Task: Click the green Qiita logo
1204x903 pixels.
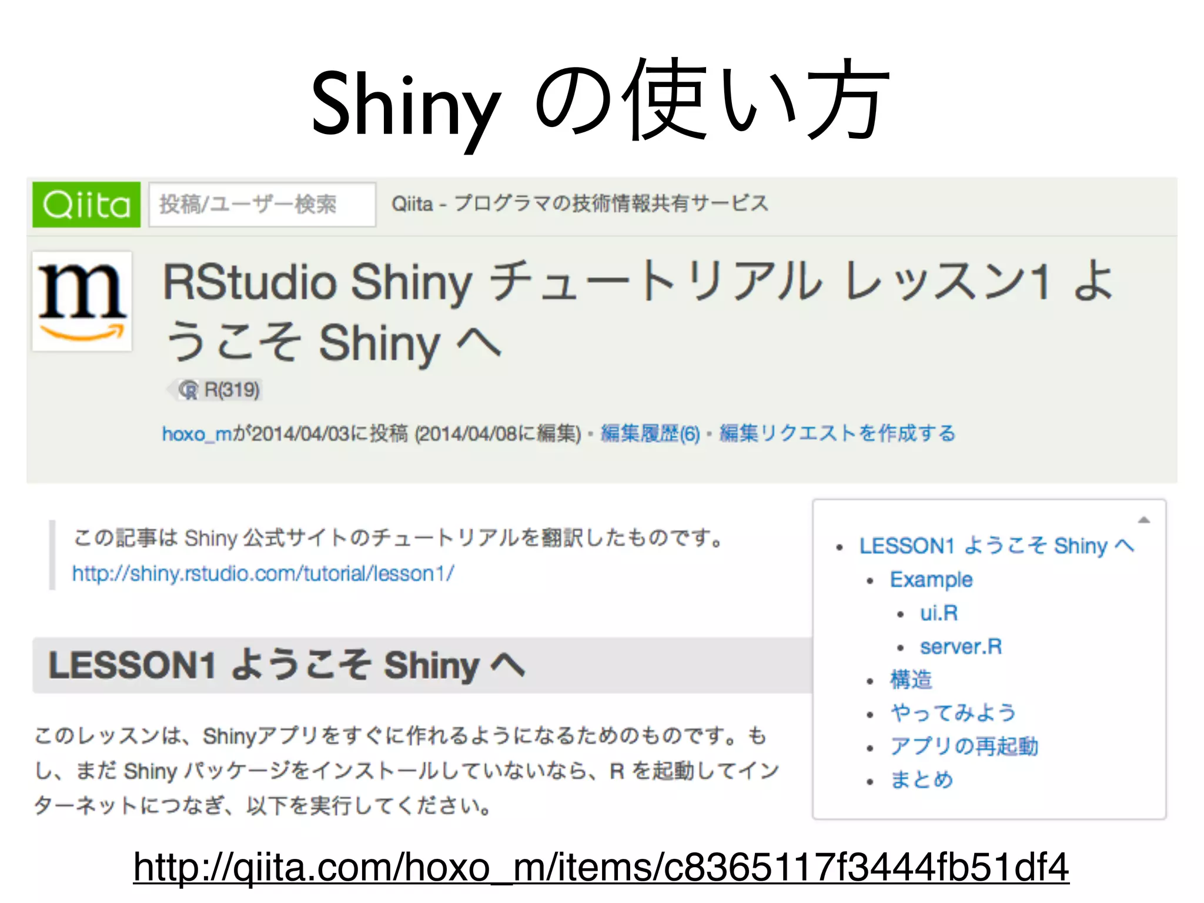Action: point(86,205)
